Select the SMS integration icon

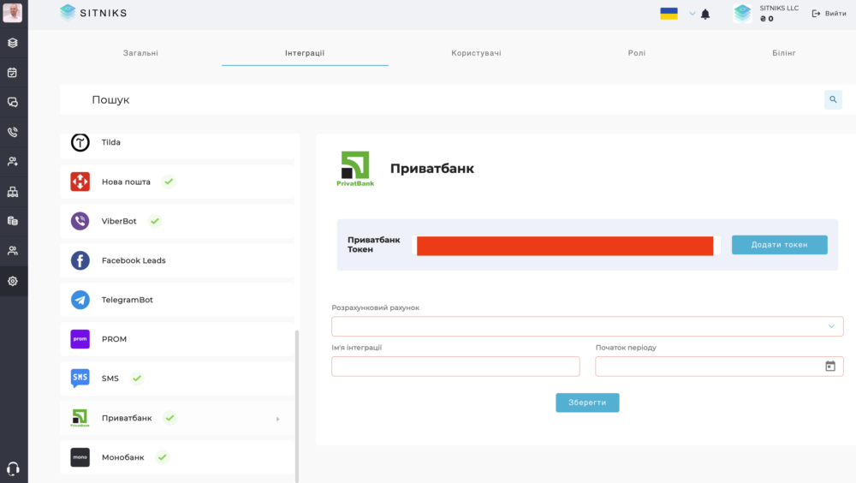tap(80, 379)
